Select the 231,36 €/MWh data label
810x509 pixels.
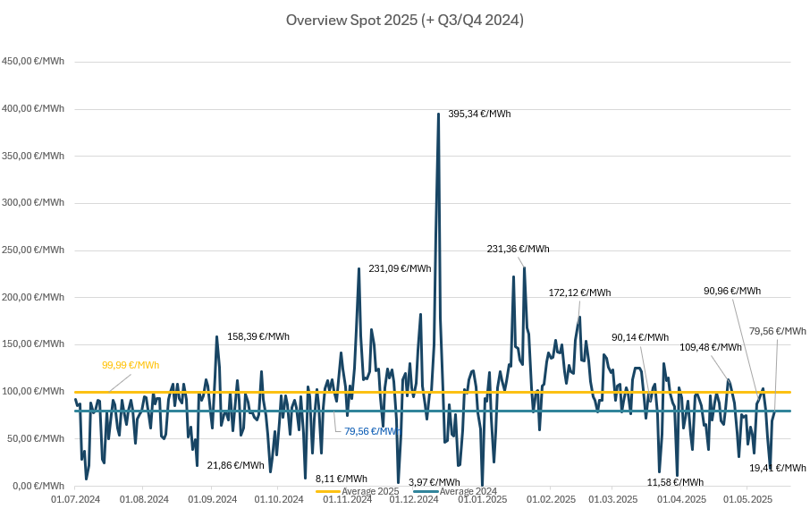coord(518,249)
